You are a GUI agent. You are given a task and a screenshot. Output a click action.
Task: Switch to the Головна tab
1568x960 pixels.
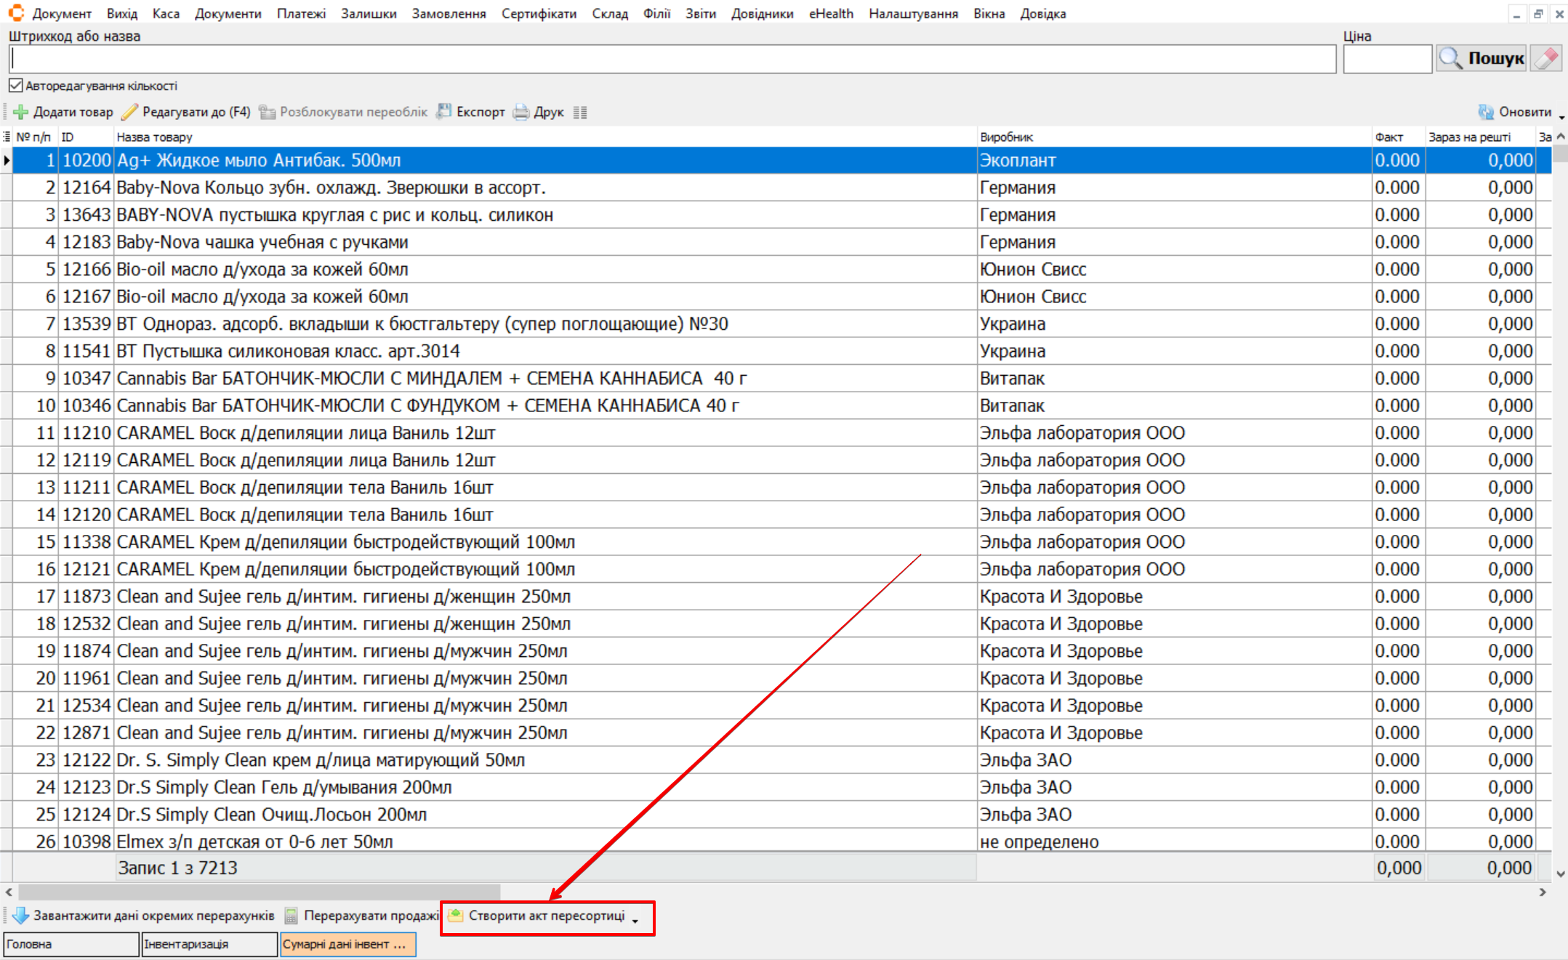[70, 944]
